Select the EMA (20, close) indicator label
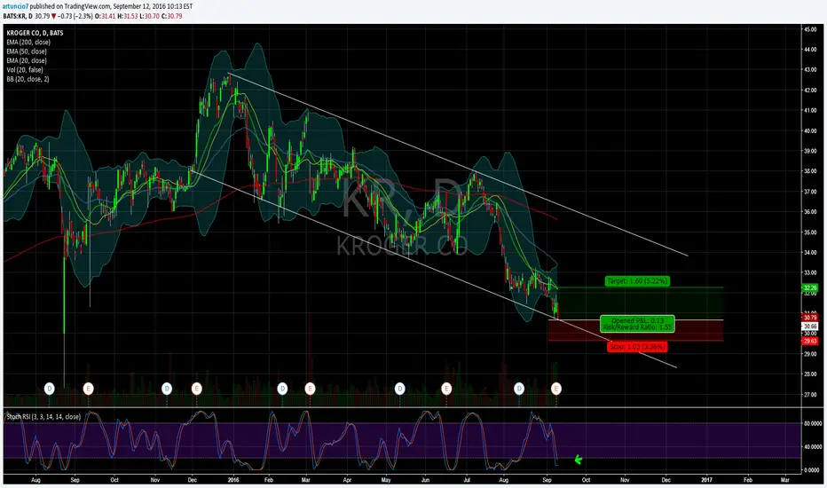 [27, 60]
